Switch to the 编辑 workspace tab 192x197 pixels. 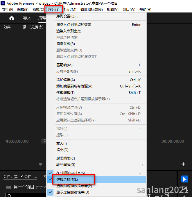(x=42, y=18)
